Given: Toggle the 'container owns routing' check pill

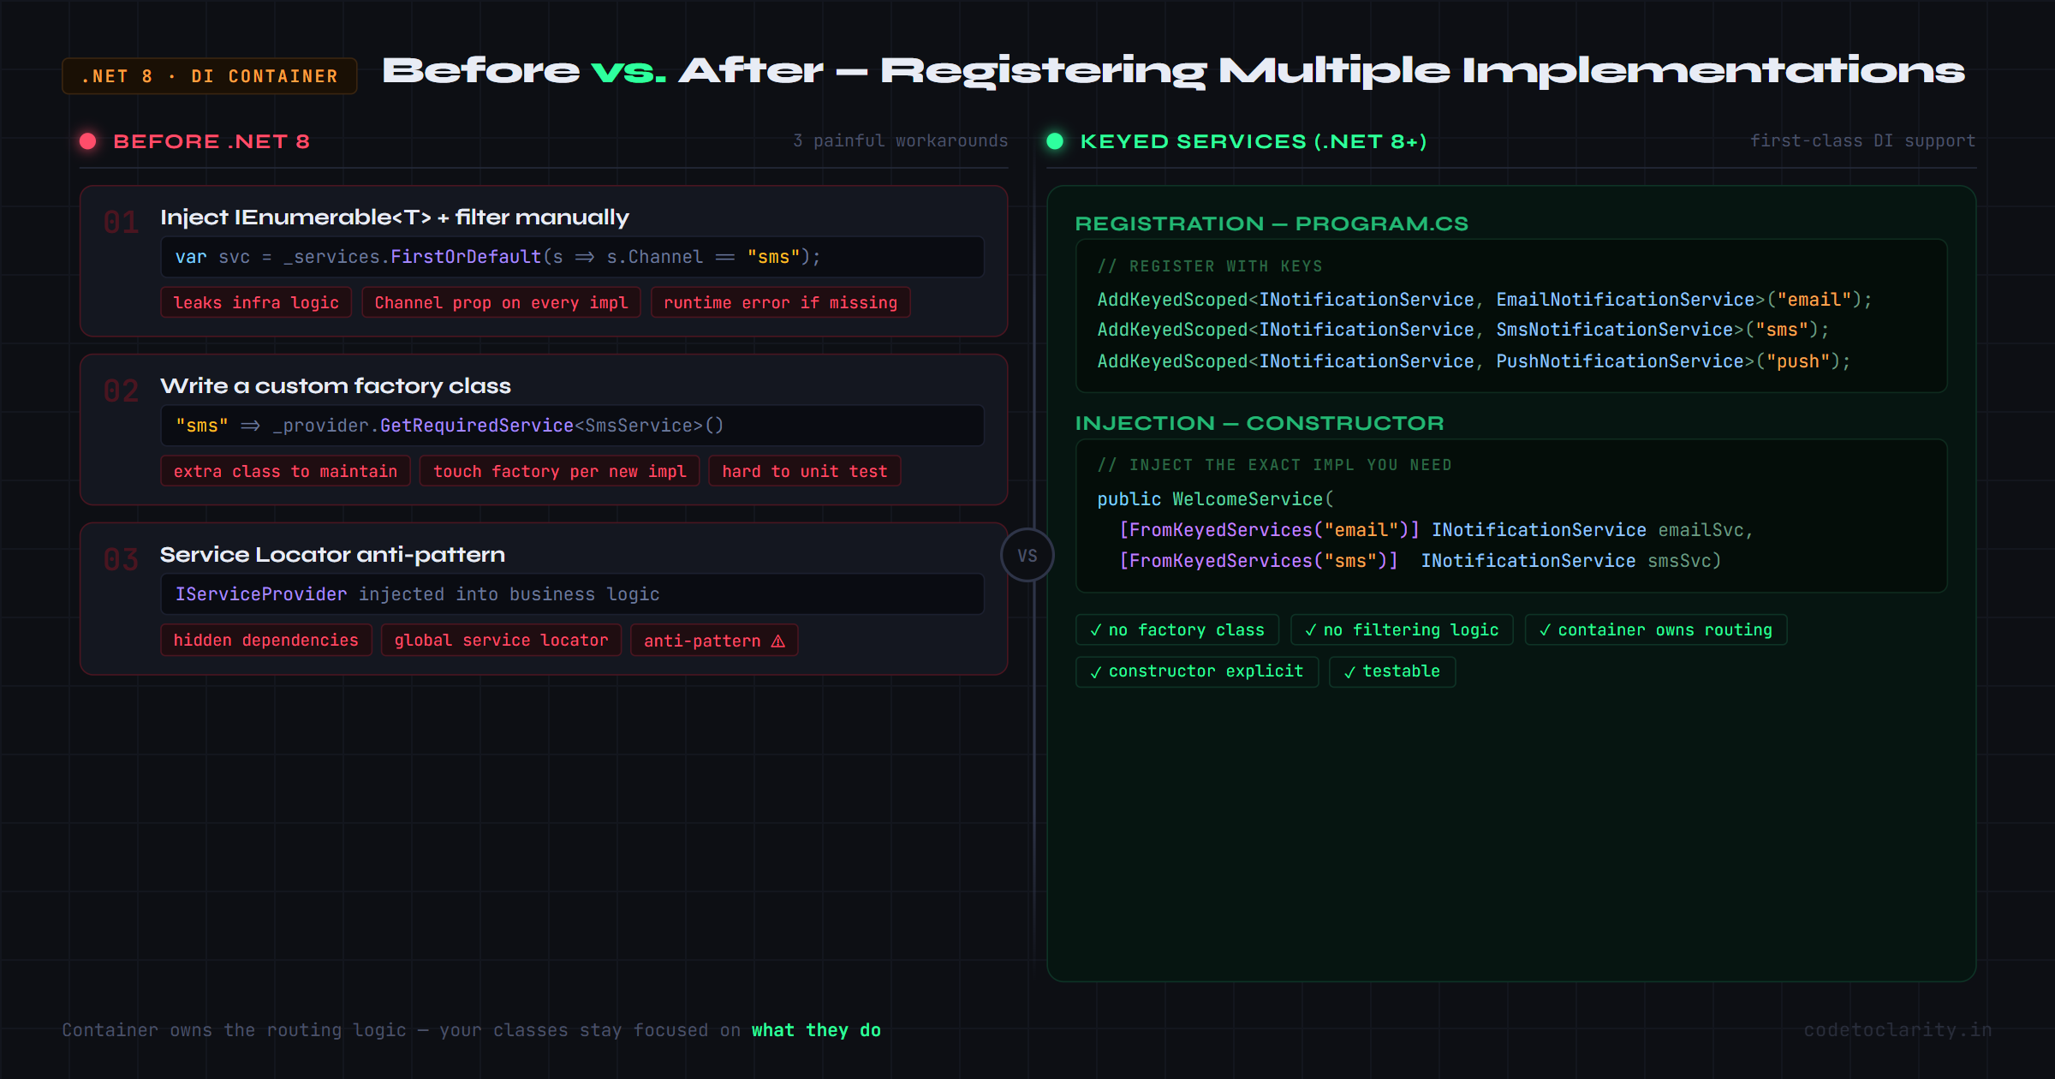Looking at the screenshot, I should coord(1654,629).
